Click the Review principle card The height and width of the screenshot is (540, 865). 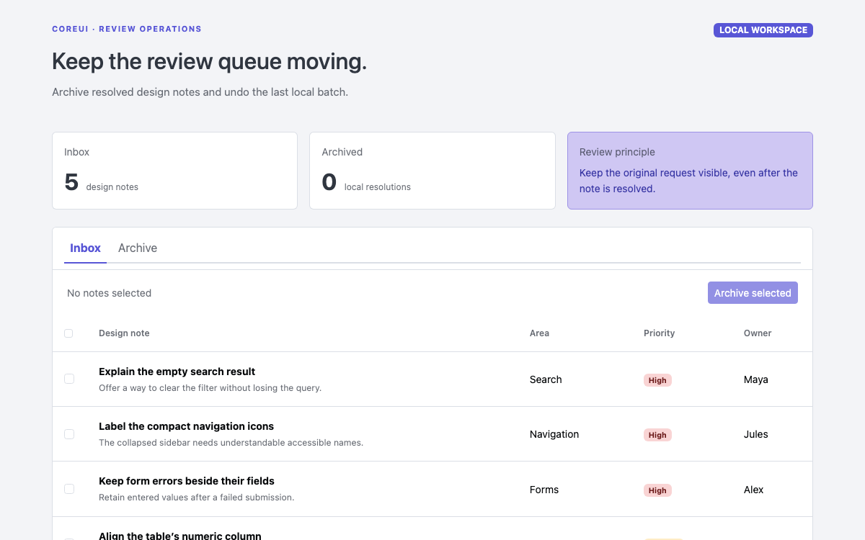click(690, 171)
